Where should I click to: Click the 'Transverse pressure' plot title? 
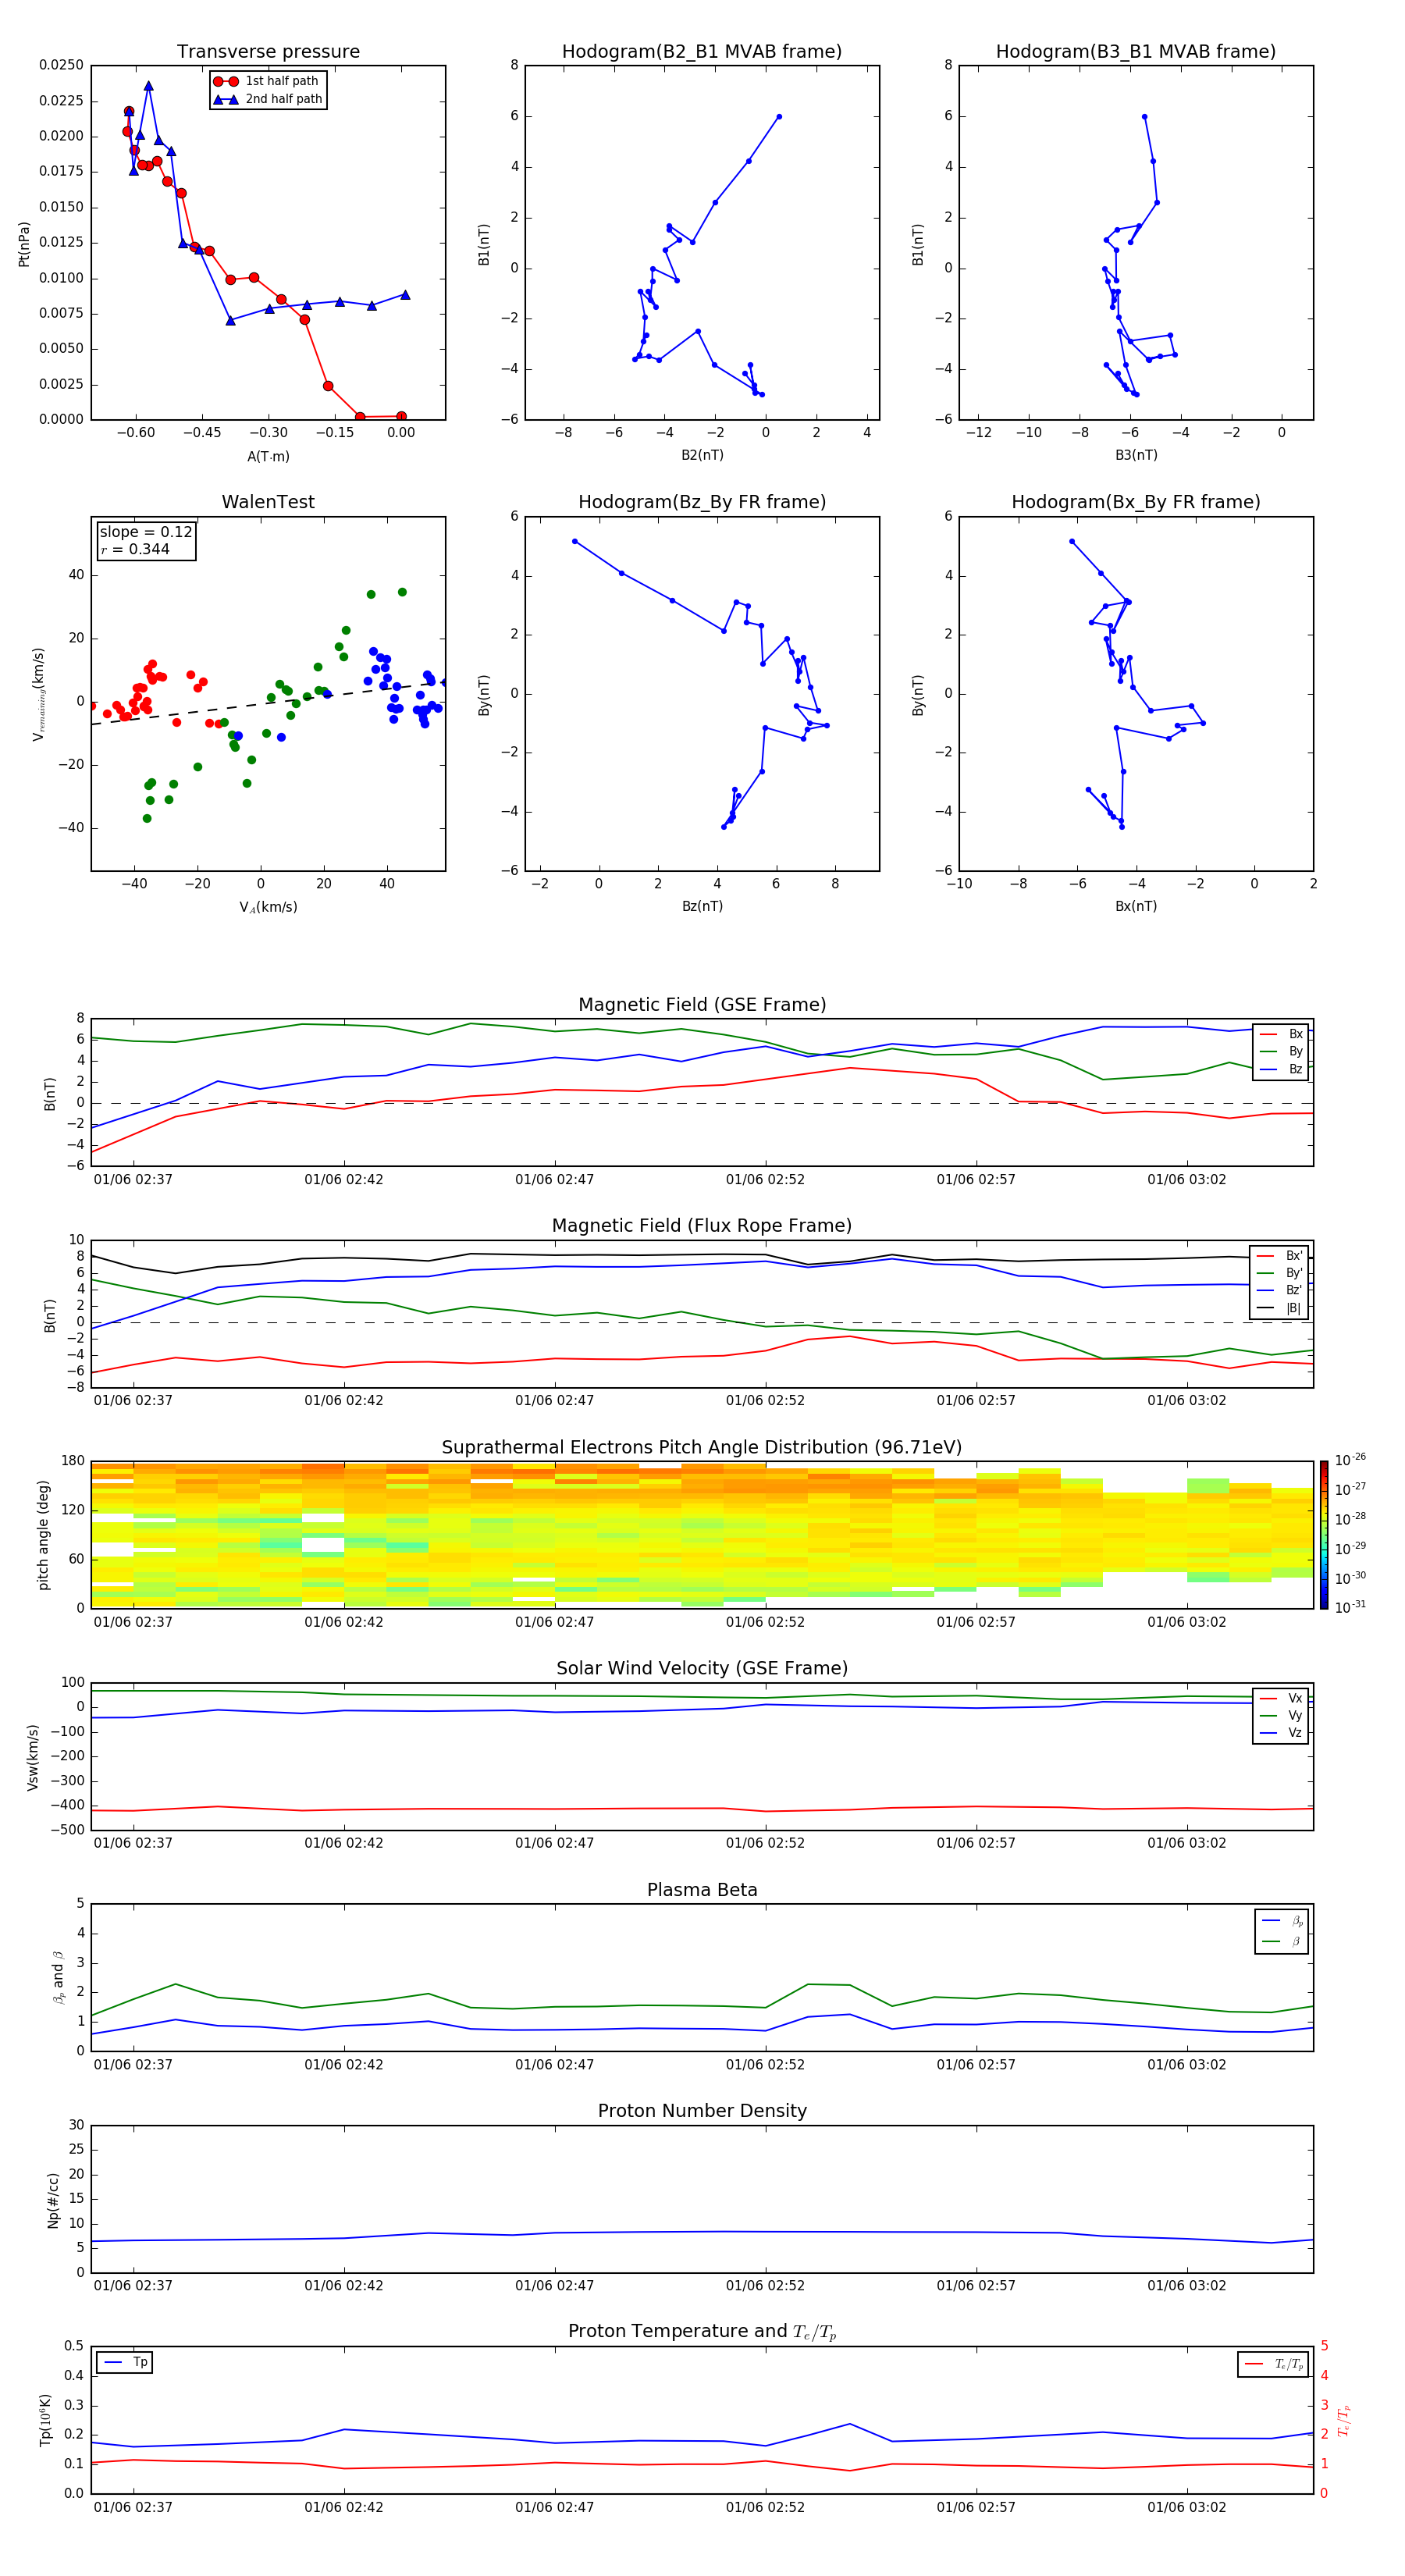(x=268, y=52)
